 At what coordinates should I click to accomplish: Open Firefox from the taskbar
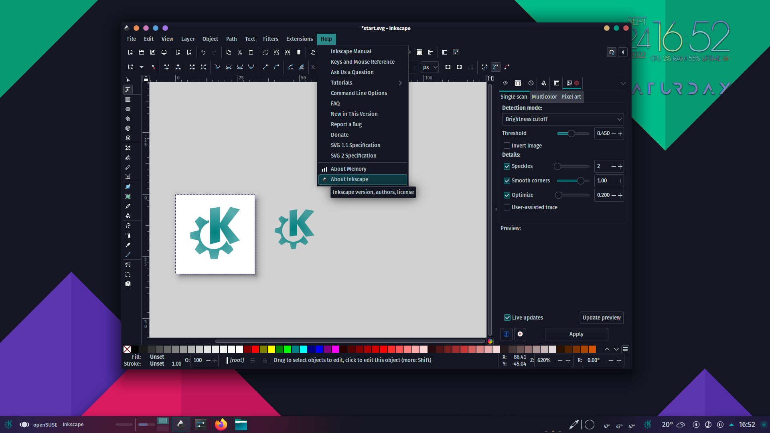[221, 424]
